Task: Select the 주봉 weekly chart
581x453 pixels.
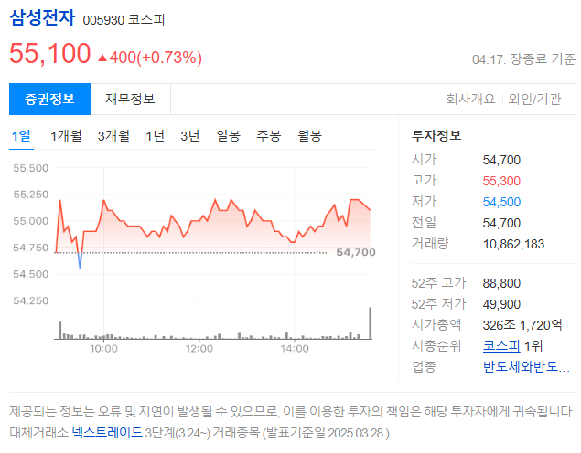Action: pos(269,136)
